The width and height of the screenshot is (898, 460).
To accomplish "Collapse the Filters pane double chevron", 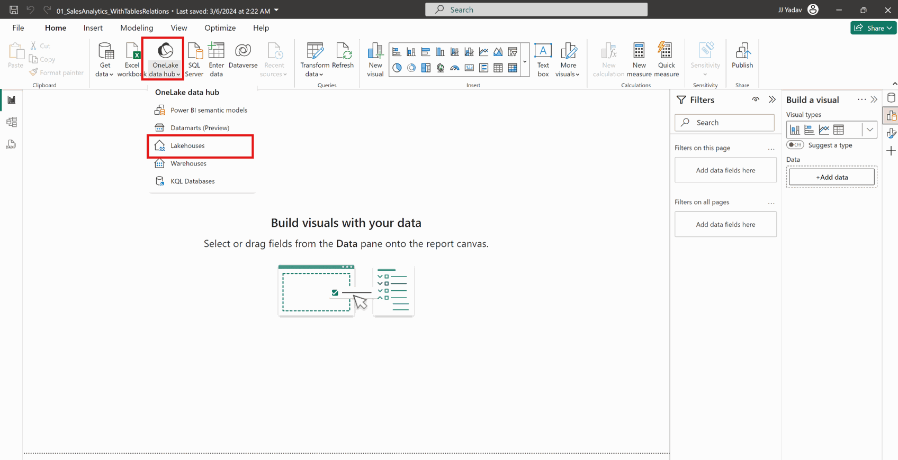I will [772, 99].
